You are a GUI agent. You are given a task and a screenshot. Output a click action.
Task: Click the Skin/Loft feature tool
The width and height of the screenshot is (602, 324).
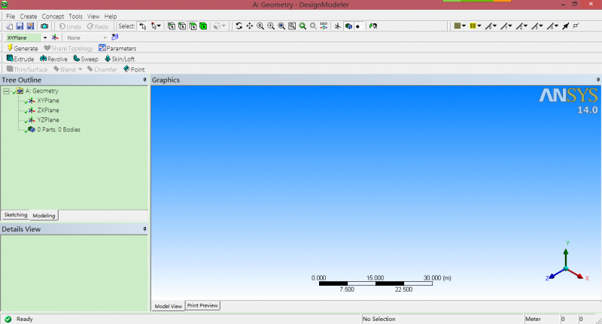(120, 59)
